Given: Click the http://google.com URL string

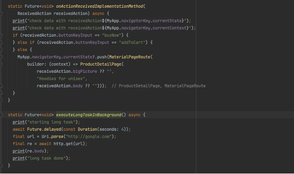Looking at the screenshot, I should click(89, 137).
